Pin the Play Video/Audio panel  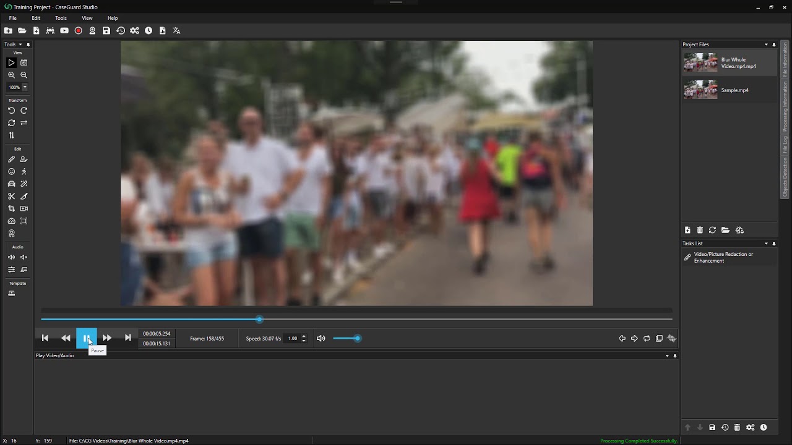click(x=675, y=356)
